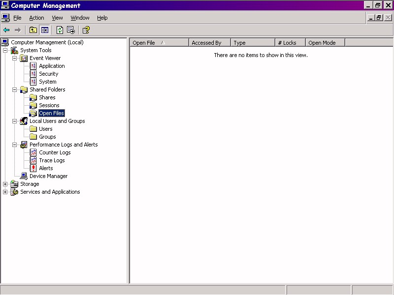394x295 pixels.
Task: Expand the Storage node
Action: (x=5, y=184)
